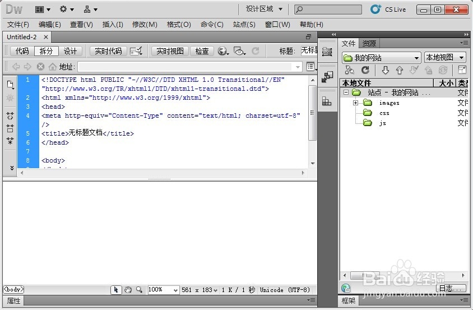
Task: Open the AP Elements panel dock icon
Action: [327, 101]
